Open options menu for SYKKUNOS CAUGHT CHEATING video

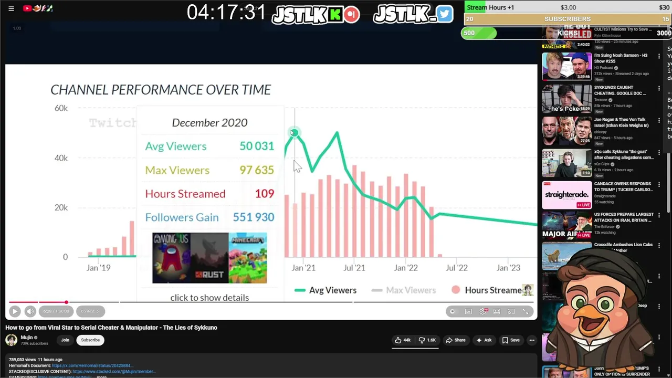[x=659, y=88]
